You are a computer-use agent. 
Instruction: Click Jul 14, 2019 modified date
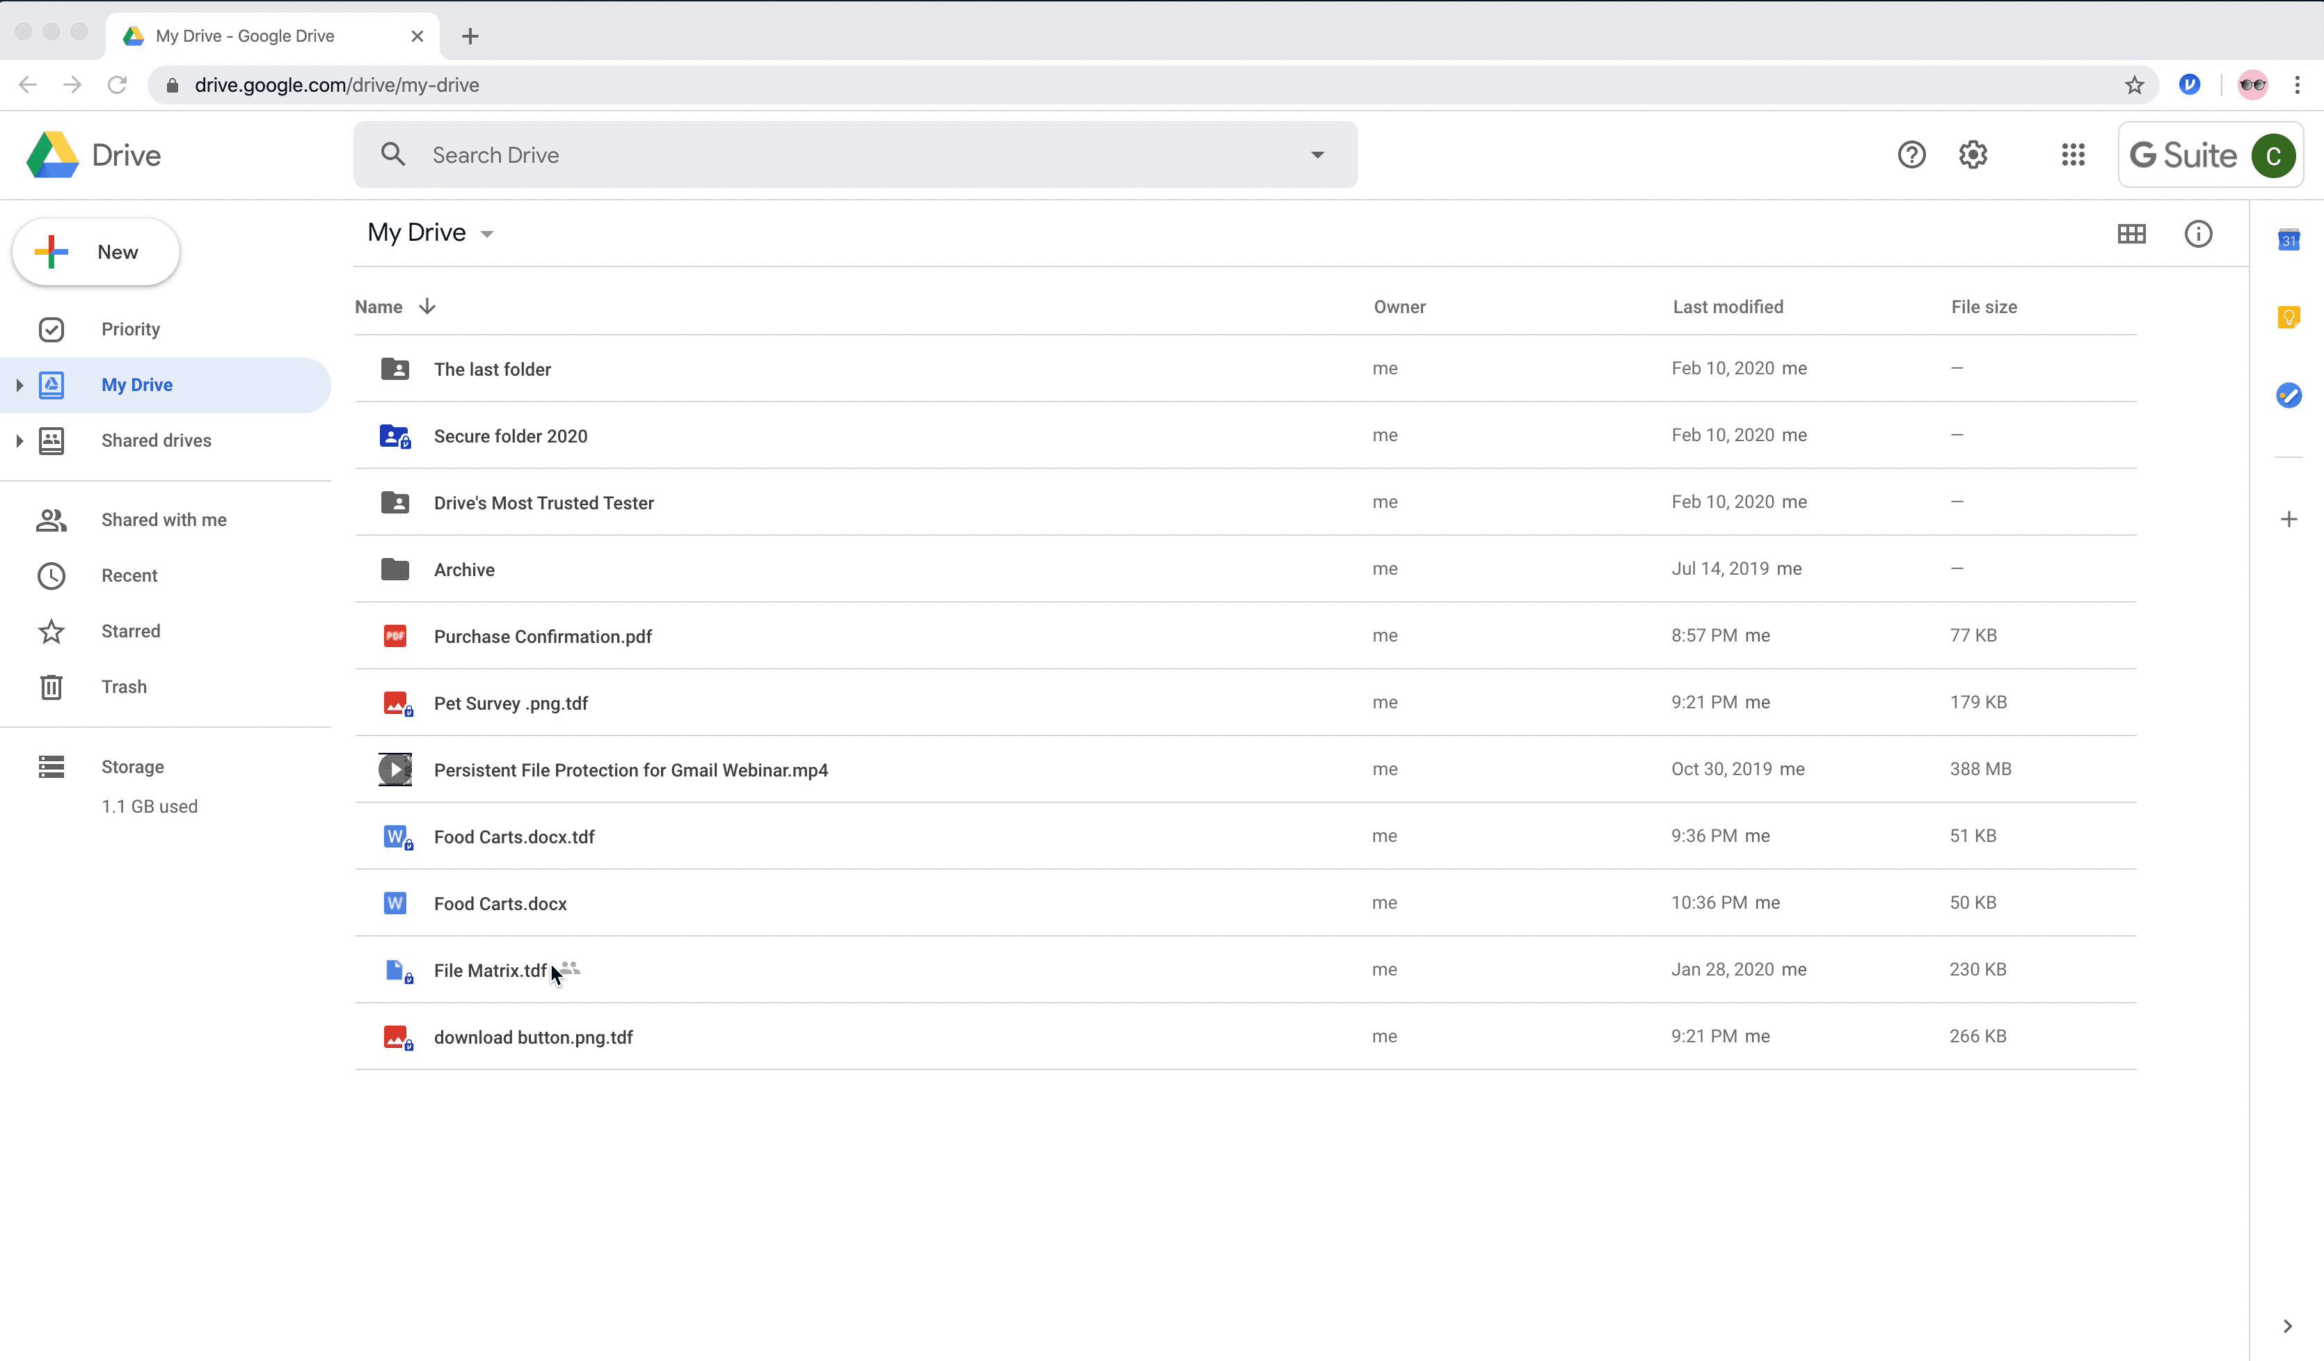pyautogui.click(x=1720, y=569)
